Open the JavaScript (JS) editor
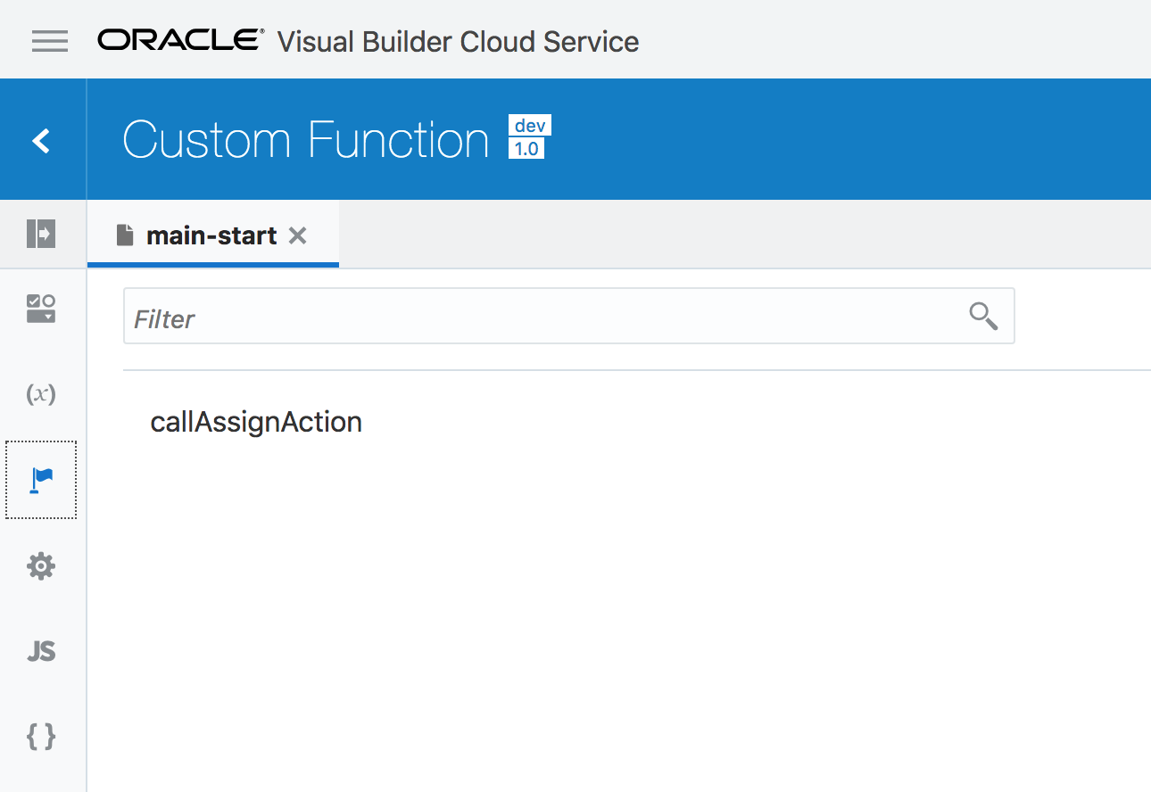The image size is (1151, 792). coord(40,651)
